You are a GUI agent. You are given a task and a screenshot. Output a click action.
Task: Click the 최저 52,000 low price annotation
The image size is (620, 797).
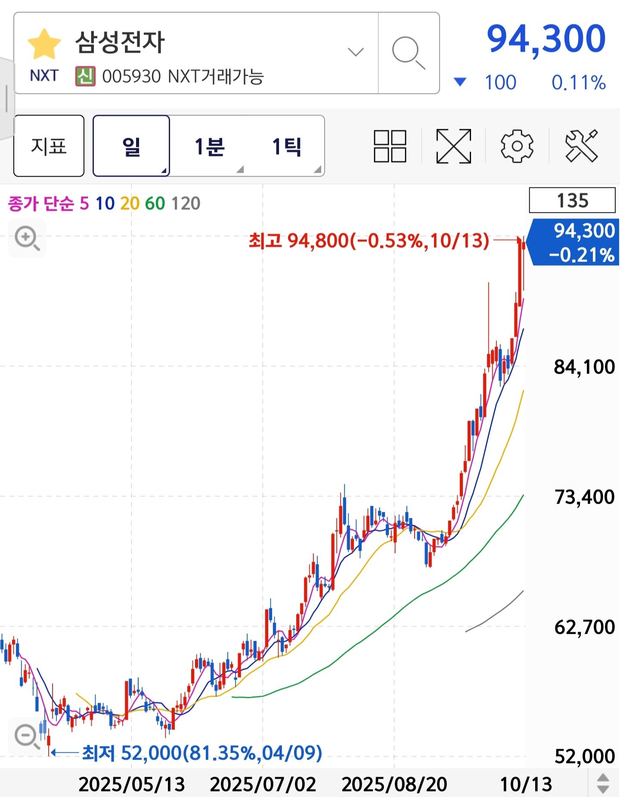pos(202,753)
